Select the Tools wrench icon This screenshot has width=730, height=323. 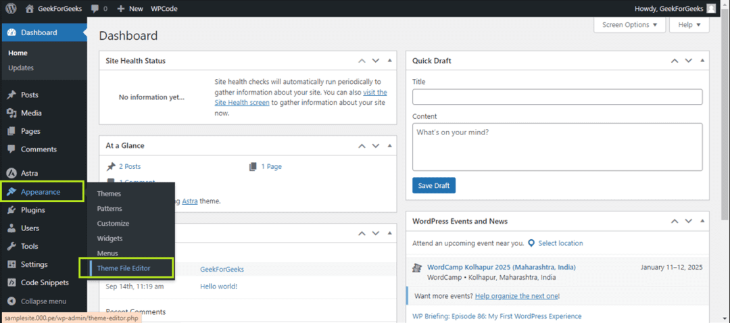click(x=11, y=247)
